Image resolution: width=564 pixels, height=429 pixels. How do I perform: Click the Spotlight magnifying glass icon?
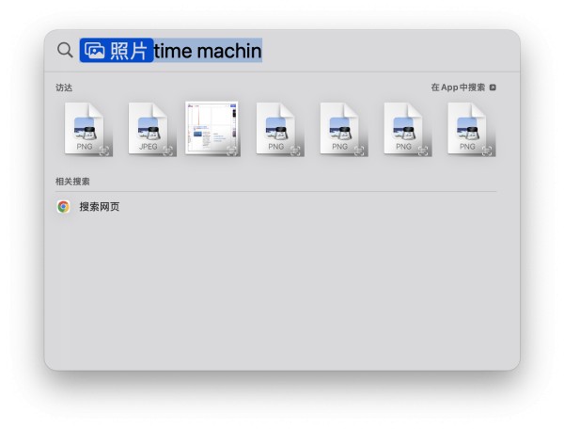pyautogui.click(x=65, y=50)
